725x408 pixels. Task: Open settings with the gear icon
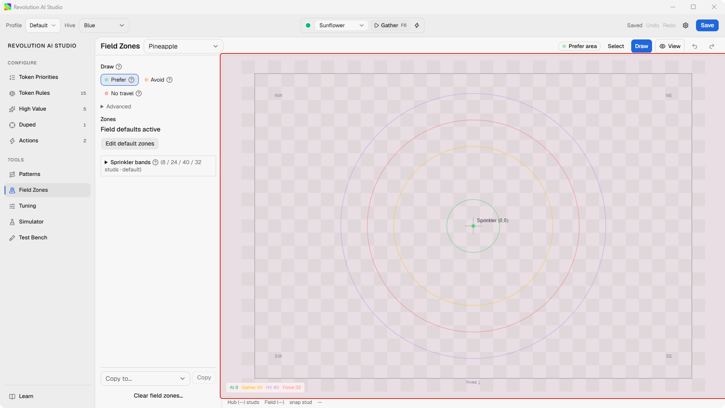[x=686, y=25]
